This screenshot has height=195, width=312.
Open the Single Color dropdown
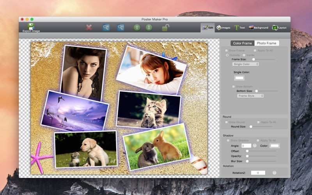[x=246, y=64]
